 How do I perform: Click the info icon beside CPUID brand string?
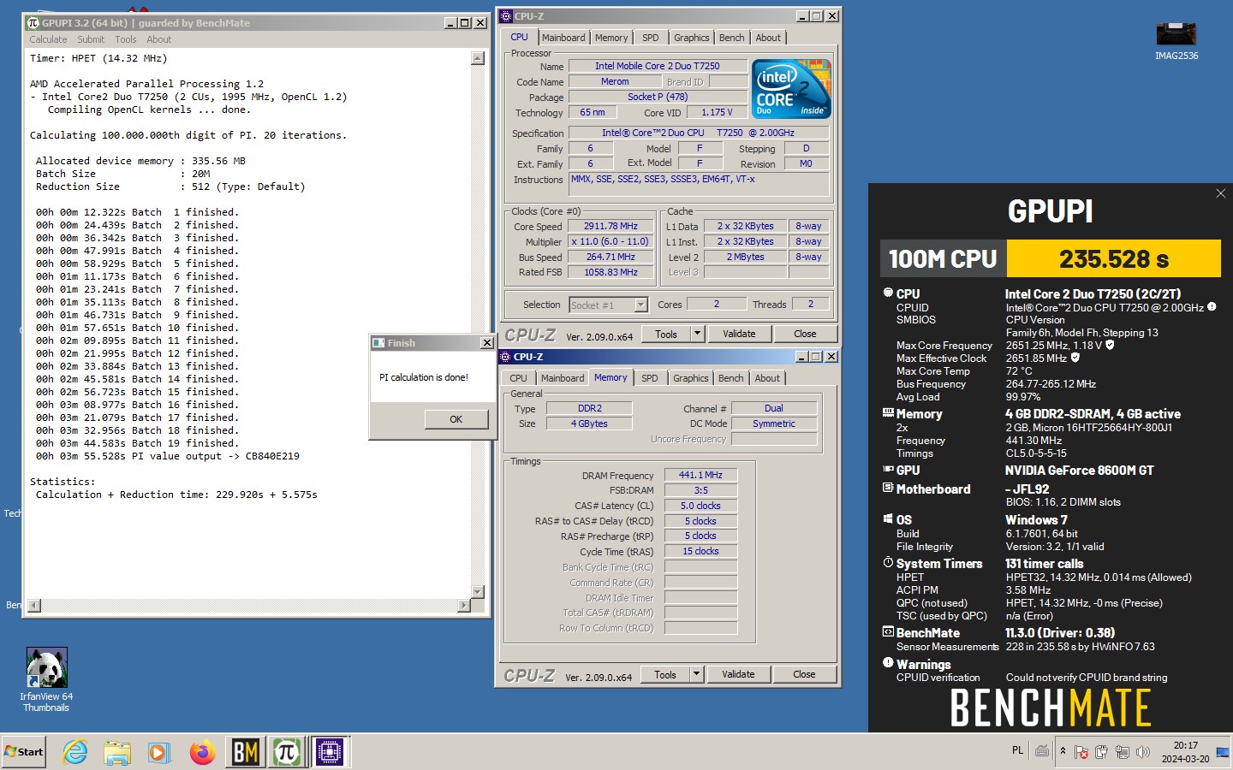point(1212,306)
